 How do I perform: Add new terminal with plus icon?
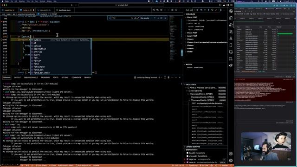(x=159, y=77)
